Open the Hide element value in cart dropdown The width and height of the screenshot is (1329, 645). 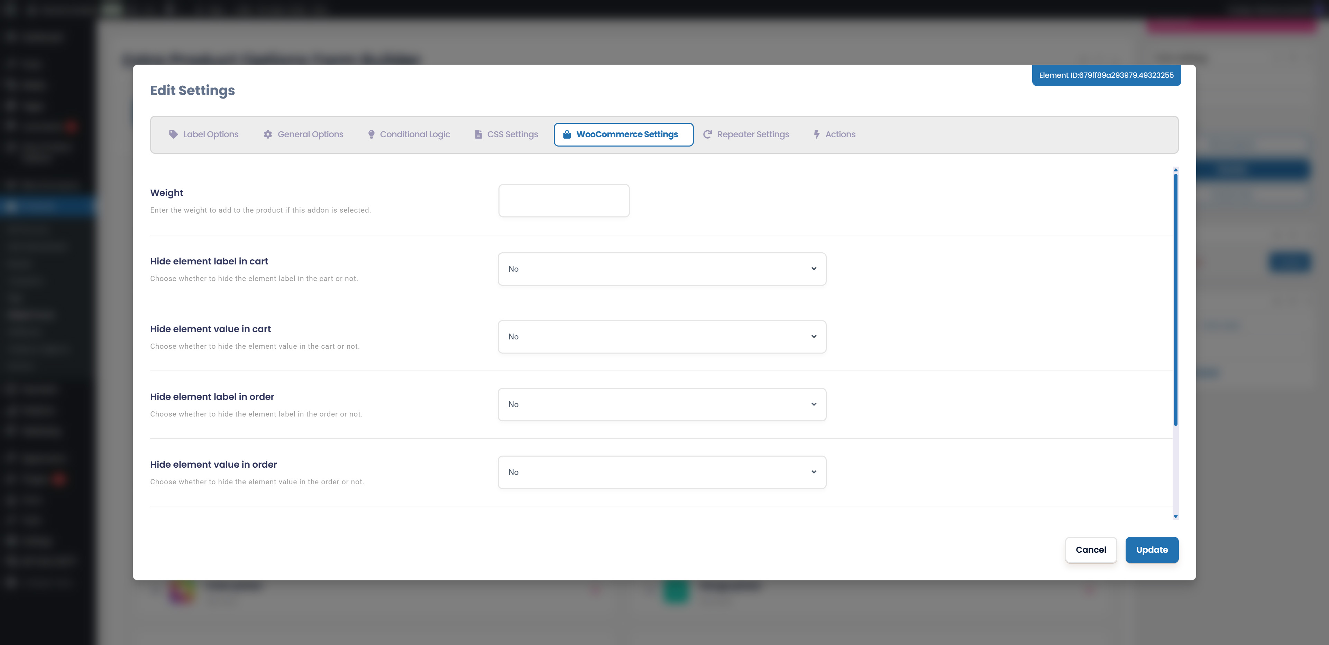[661, 337]
